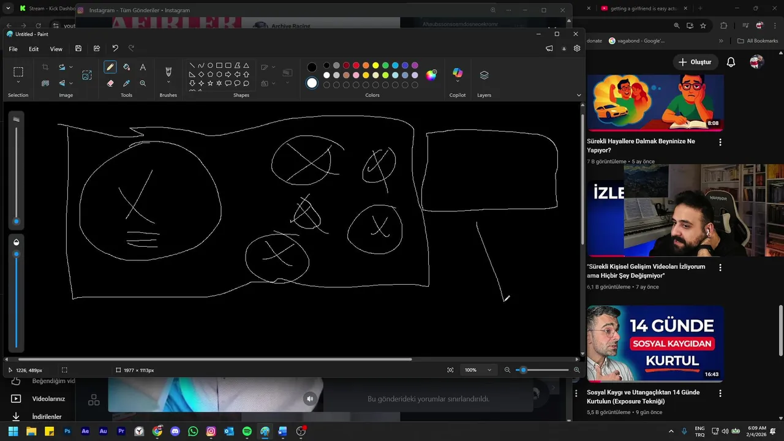This screenshot has width=784, height=441.
Task: Open Spotify from the taskbar
Action: [x=247, y=431]
